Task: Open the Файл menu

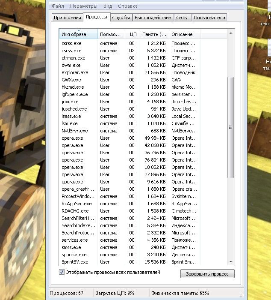Action: point(58,6)
